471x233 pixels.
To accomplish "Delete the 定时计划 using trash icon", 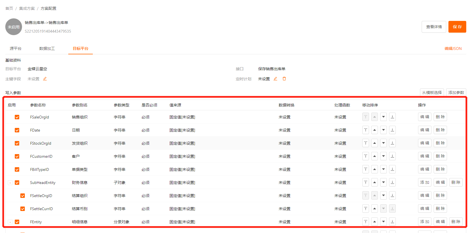I will pyautogui.click(x=284, y=79).
